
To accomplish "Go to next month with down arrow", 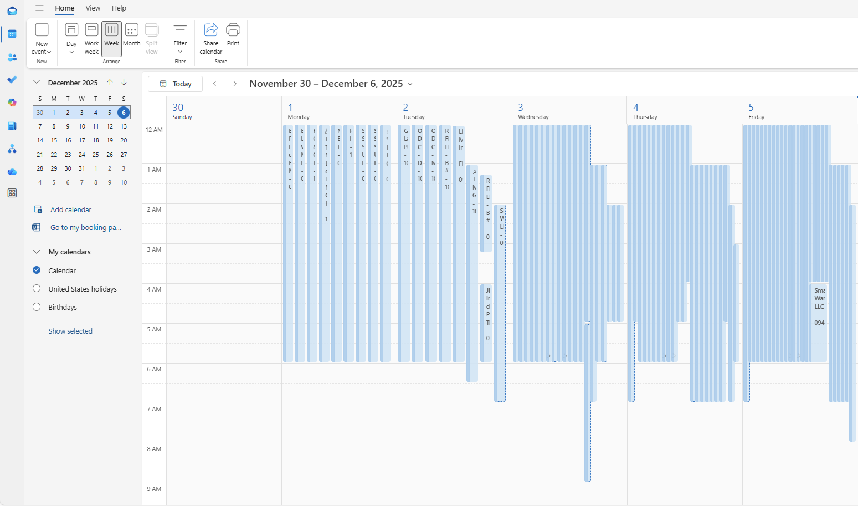I will pyautogui.click(x=124, y=83).
